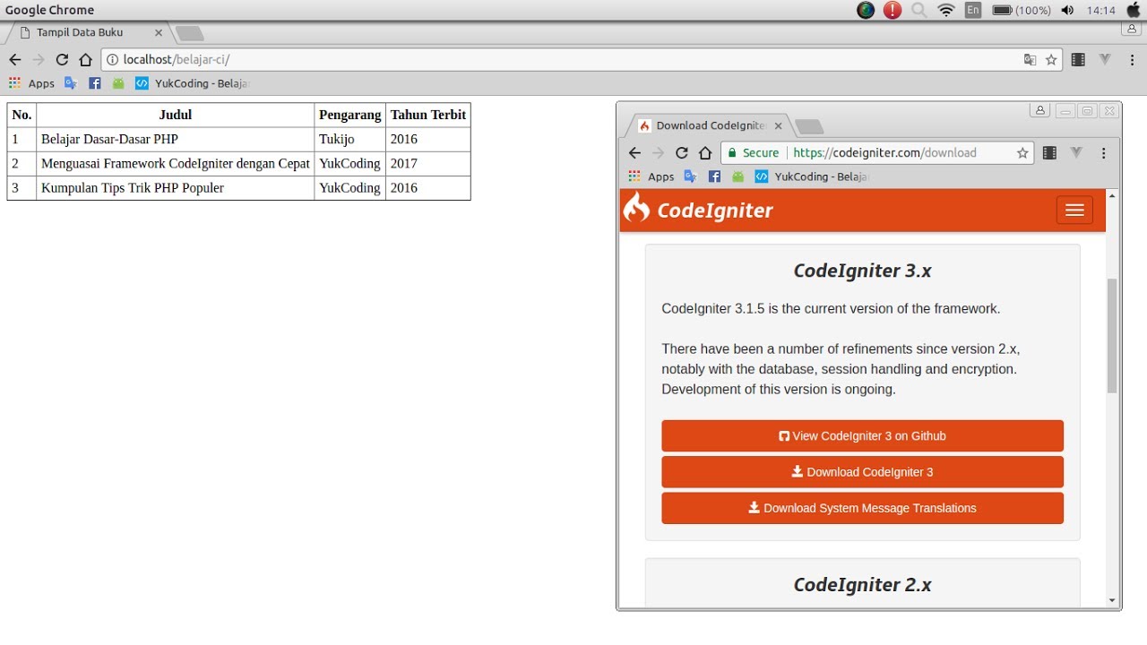Screen dimensions: 1147x645
Task: Click the CodeIgniter 2.x heading
Action: coord(862,584)
